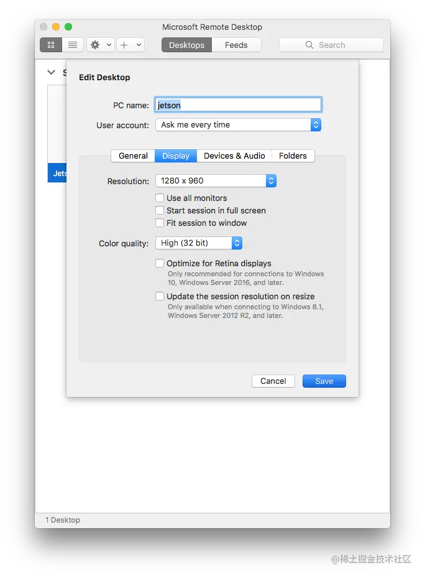
Task: Open the Folders tab
Action: click(x=293, y=156)
